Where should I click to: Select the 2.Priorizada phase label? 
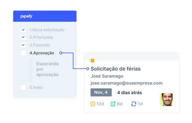(x=41, y=37)
